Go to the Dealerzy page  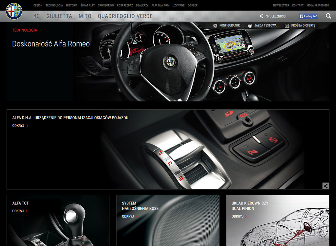pos(142,5)
